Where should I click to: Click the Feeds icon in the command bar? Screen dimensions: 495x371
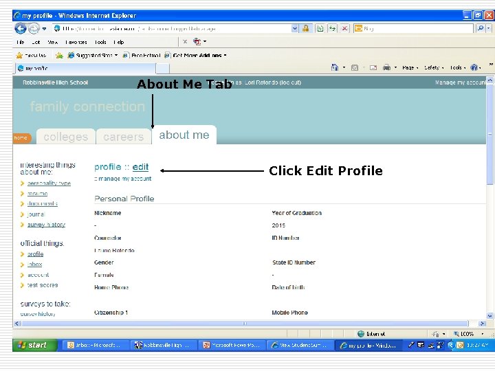(x=355, y=67)
